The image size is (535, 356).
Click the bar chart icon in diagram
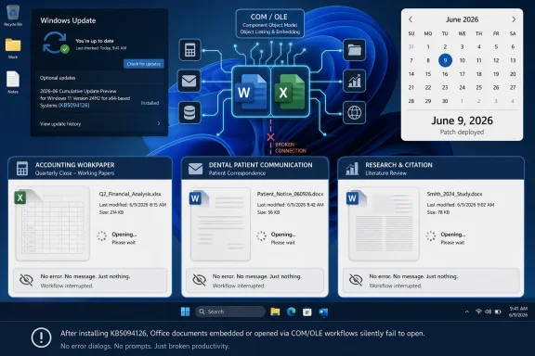355,81
